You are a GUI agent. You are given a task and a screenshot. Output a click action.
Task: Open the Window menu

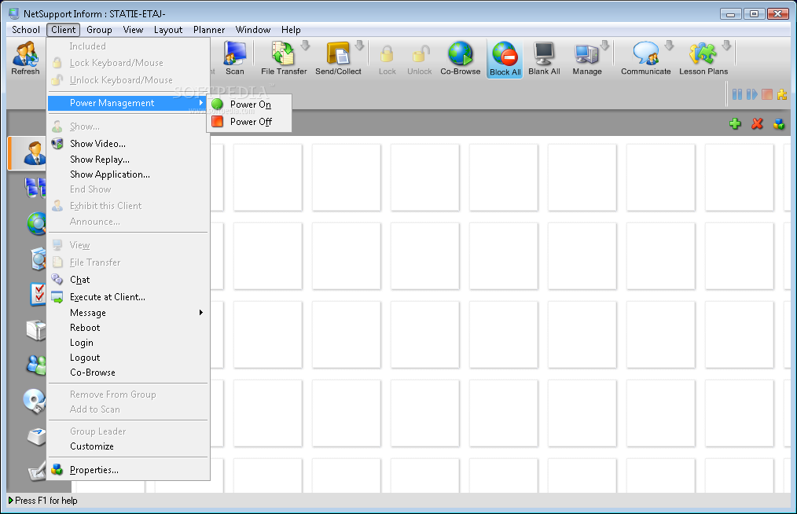pos(253,30)
